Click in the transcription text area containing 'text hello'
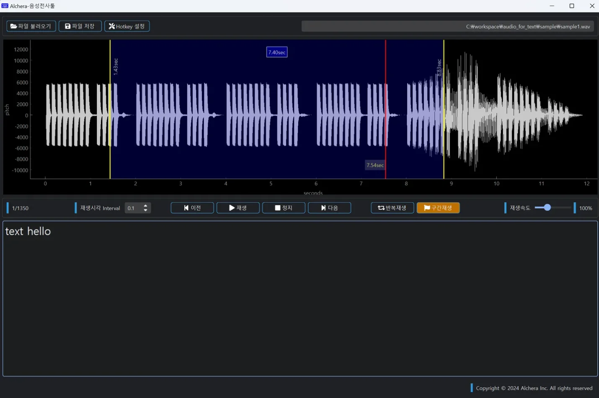This screenshot has height=398, width=599. coord(300,298)
